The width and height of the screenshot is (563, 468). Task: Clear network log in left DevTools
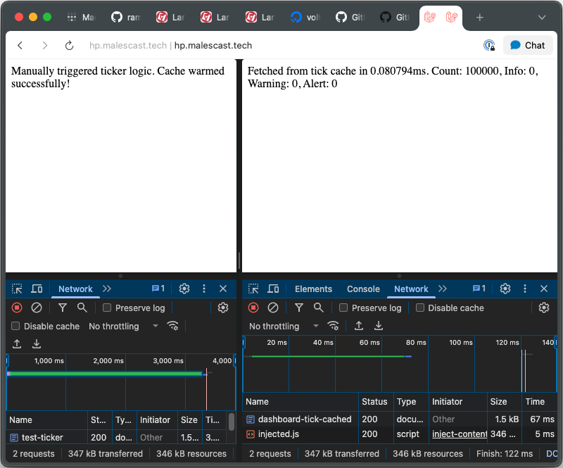click(37, 308)
